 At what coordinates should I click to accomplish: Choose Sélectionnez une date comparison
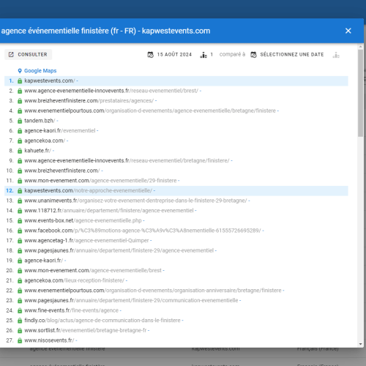(x=292, y=55)
